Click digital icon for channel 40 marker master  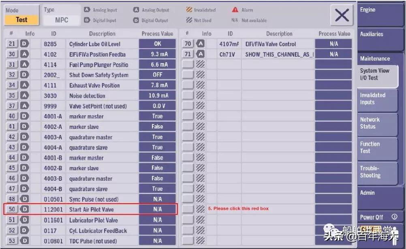[25, 116]
